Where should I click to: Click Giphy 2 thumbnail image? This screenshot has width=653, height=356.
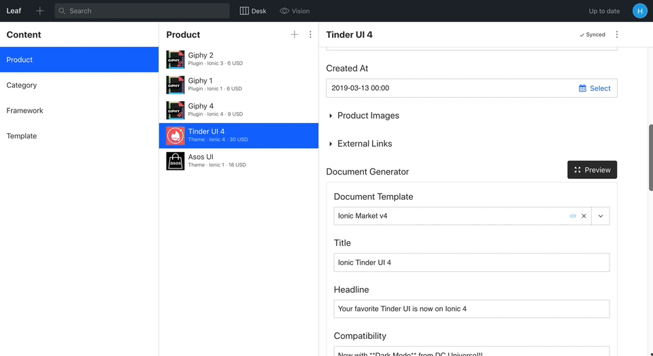click(175, 60)
